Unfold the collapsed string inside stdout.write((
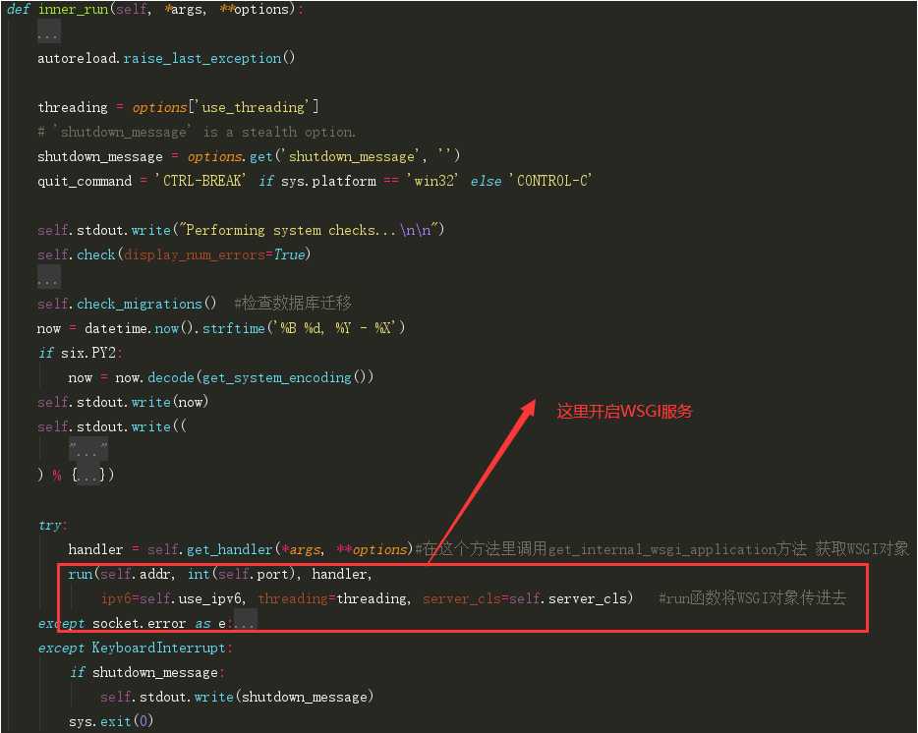 (88, 450)
